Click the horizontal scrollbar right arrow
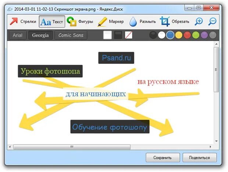The image size is (228, 172). click(x=211, y=147)
